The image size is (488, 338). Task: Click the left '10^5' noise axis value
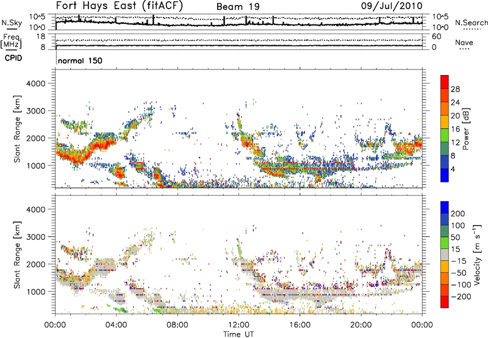37,16
